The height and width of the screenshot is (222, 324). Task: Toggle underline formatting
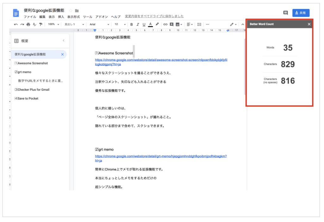pyautogui.click(x=144, y=24)
